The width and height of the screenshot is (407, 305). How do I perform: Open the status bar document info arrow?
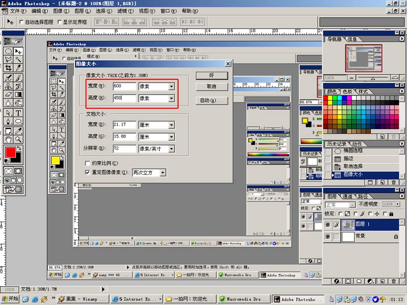point(103,289)
